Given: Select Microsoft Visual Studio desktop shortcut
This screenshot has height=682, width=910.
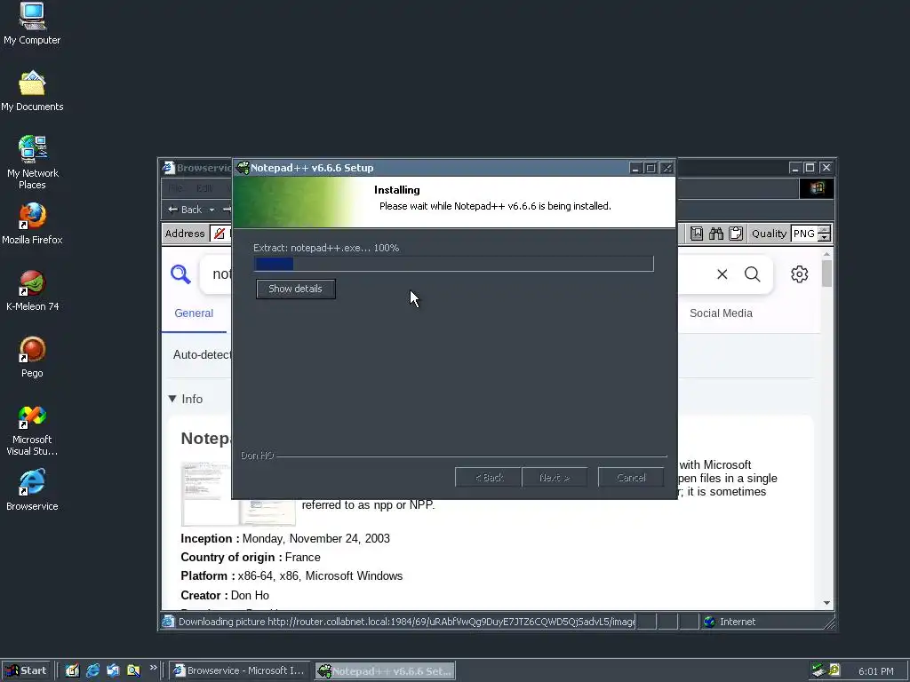Looking at the screenshot, I should point(32,431).
